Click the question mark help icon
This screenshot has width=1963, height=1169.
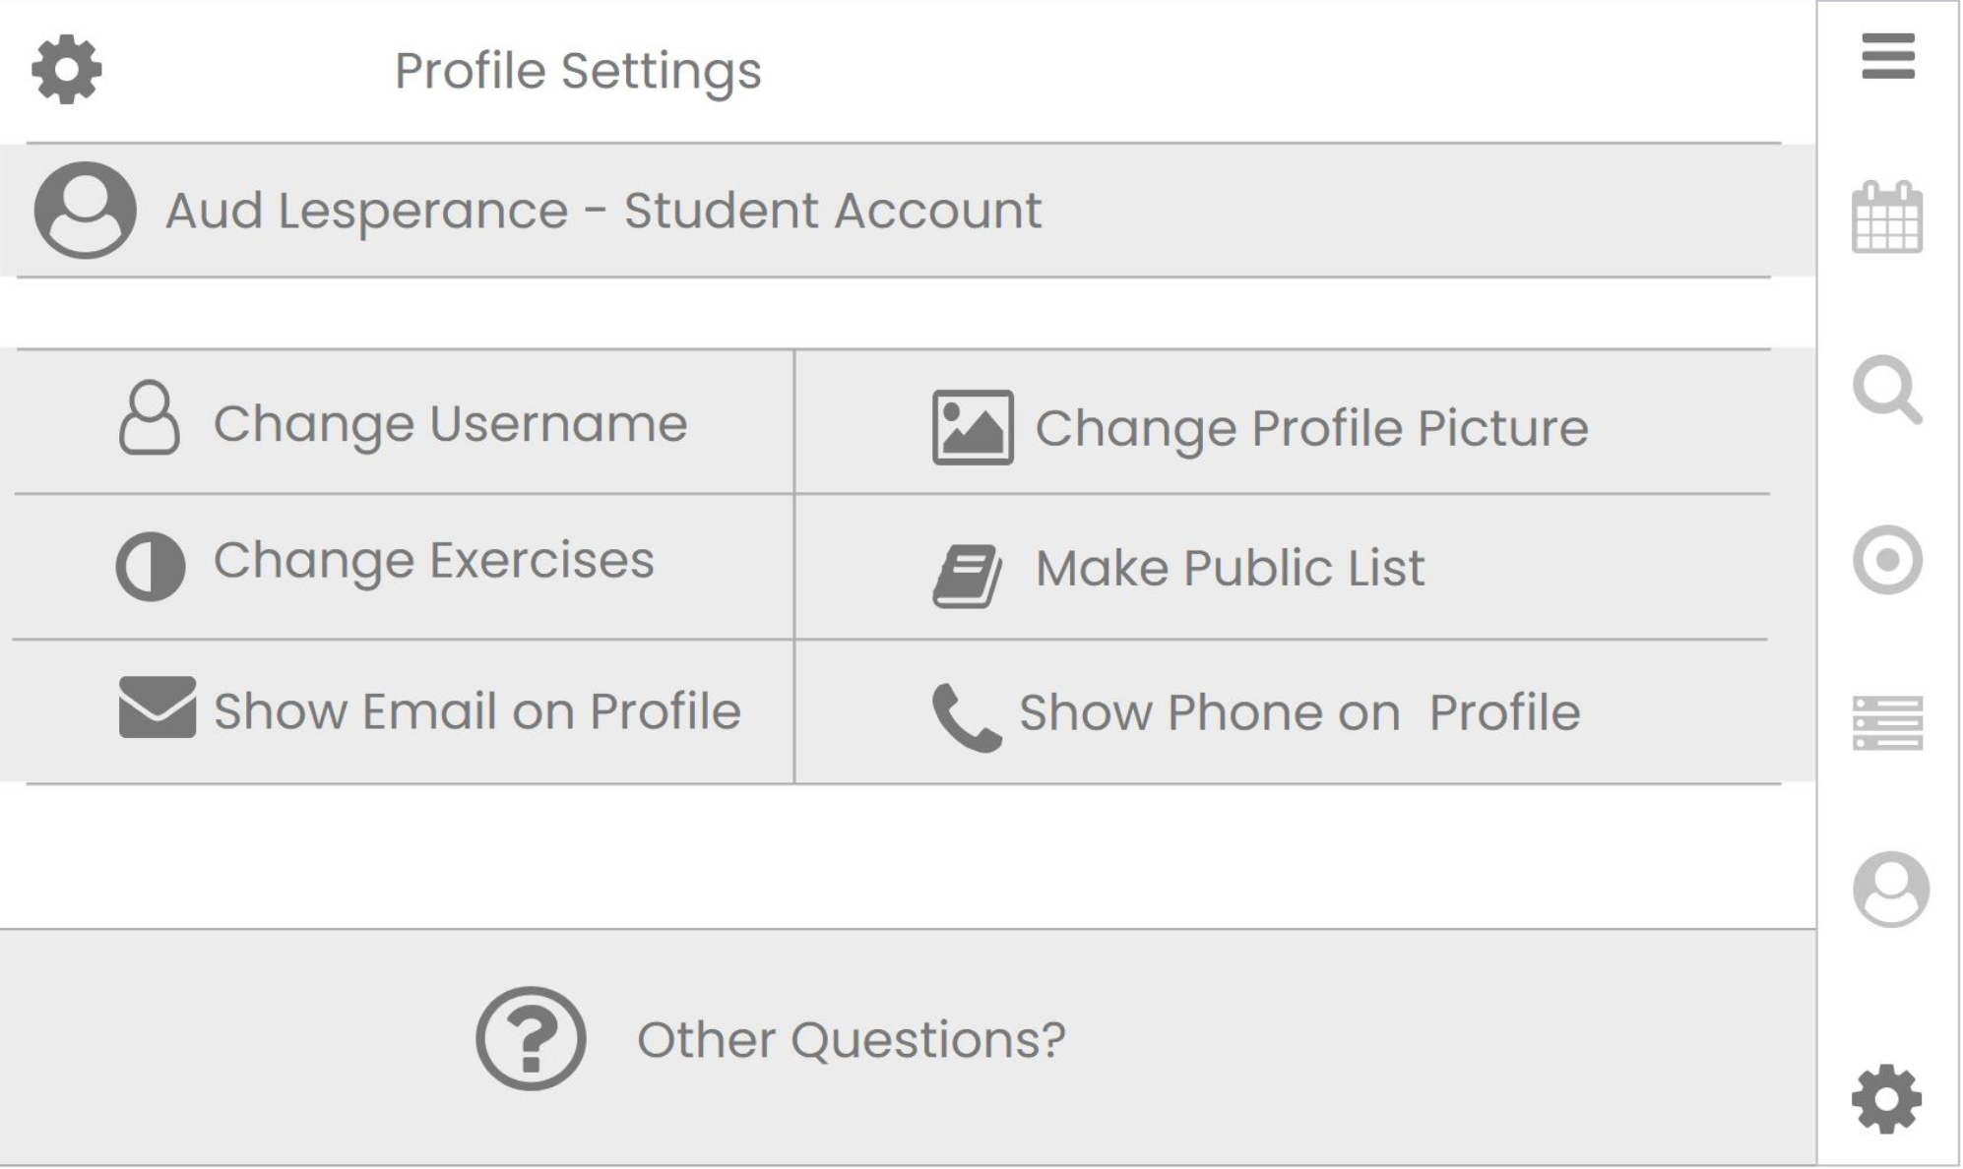tap(531, 1038)
